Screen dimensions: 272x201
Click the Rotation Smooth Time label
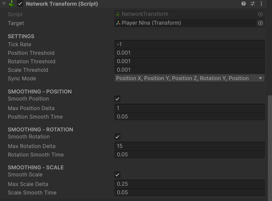[36, 155]
